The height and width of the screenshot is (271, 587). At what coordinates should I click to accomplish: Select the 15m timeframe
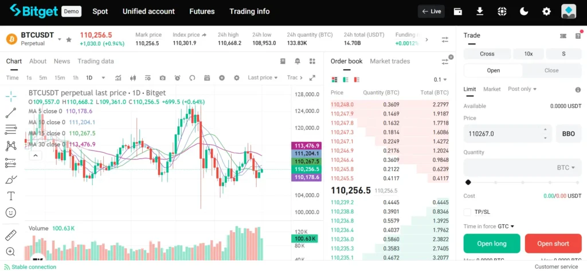point(60,78)
